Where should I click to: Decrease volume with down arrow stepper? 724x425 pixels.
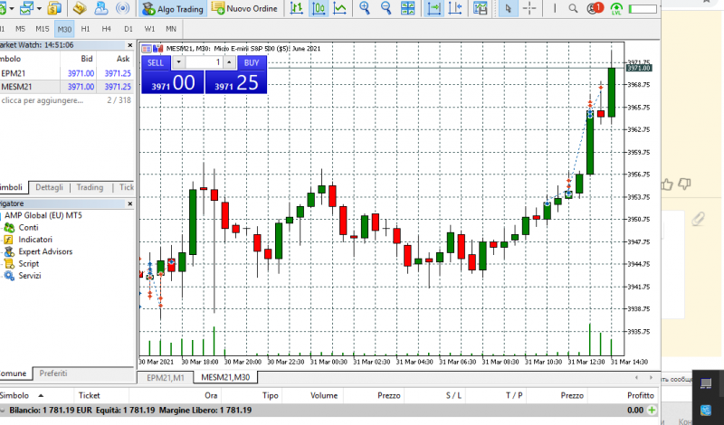tap(178, 62)
